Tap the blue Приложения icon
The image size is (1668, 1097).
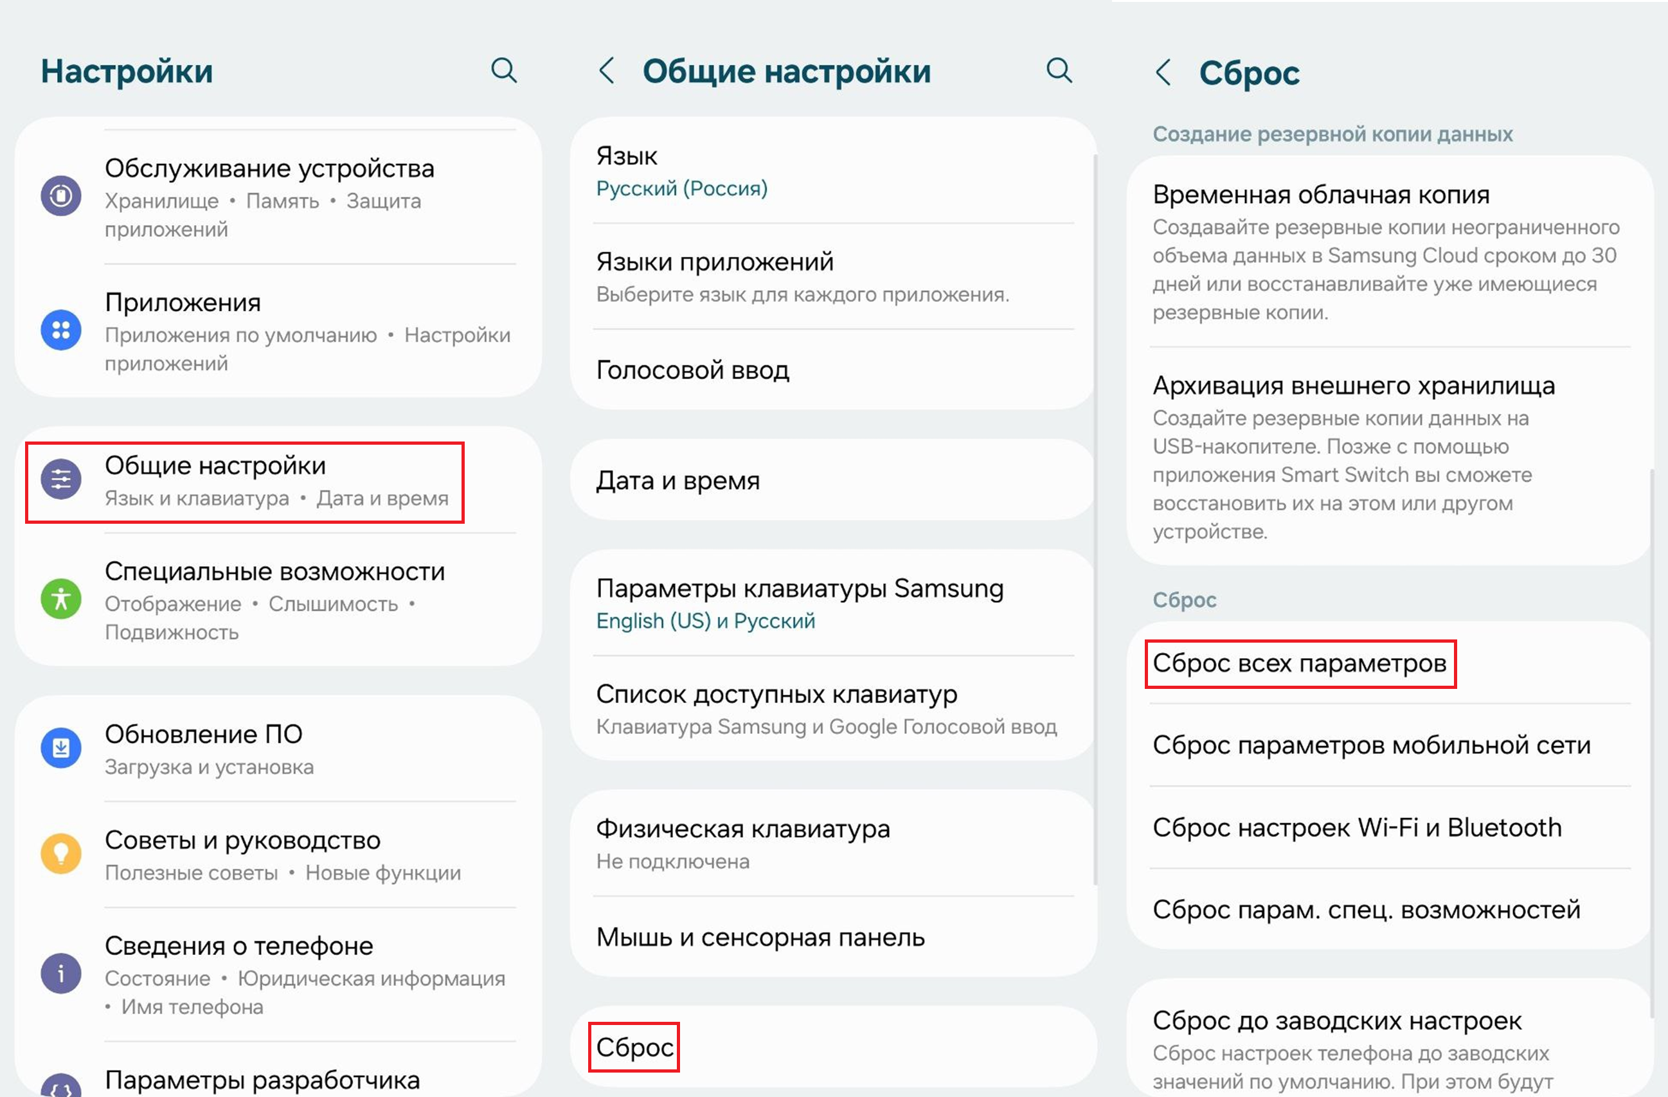pyautogui.click(x=61, y=330)
